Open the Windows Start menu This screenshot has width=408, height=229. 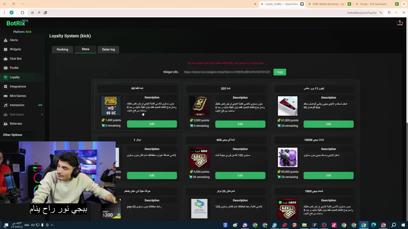point(403,225)
